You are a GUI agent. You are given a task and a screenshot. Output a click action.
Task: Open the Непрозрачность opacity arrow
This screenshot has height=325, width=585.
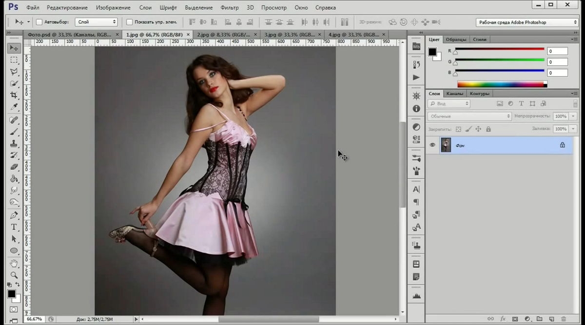click(573, 116)
